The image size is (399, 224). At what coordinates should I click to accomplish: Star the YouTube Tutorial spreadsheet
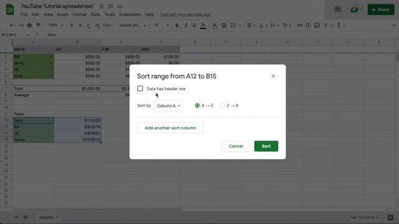click(102, 6)
